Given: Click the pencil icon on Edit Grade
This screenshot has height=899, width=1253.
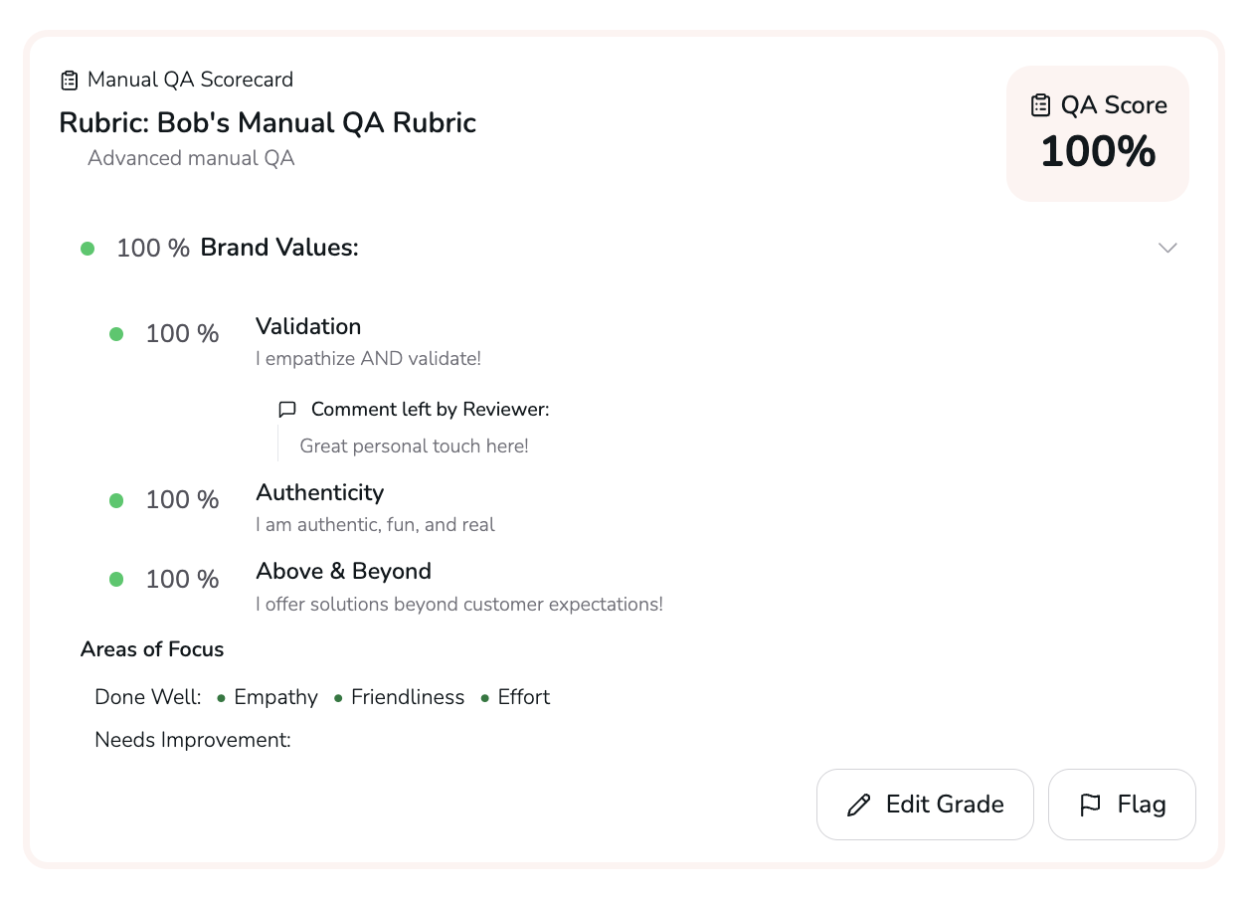Looking at the screenshot, I should (x=858, y=805).
